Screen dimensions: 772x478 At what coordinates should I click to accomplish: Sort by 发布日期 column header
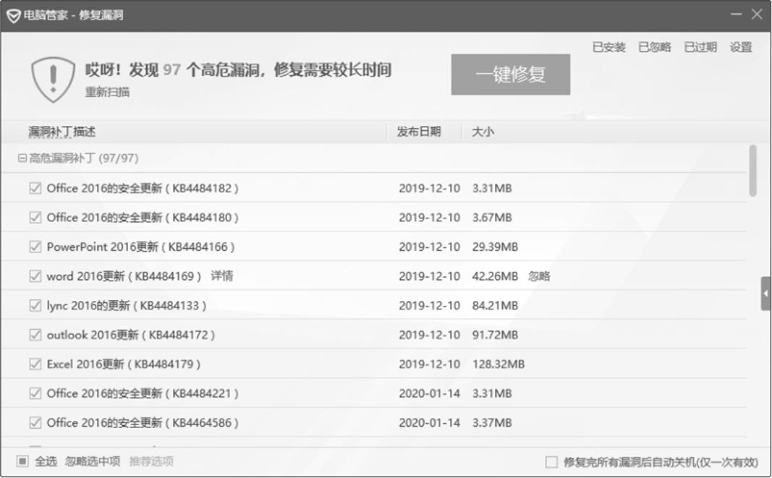(418, 132)
